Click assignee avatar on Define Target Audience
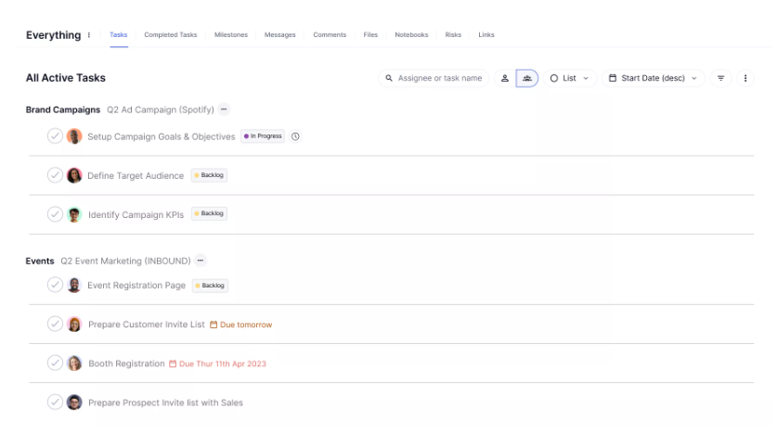The width and height of the screenshot is (778, 434). pos(74,175)
